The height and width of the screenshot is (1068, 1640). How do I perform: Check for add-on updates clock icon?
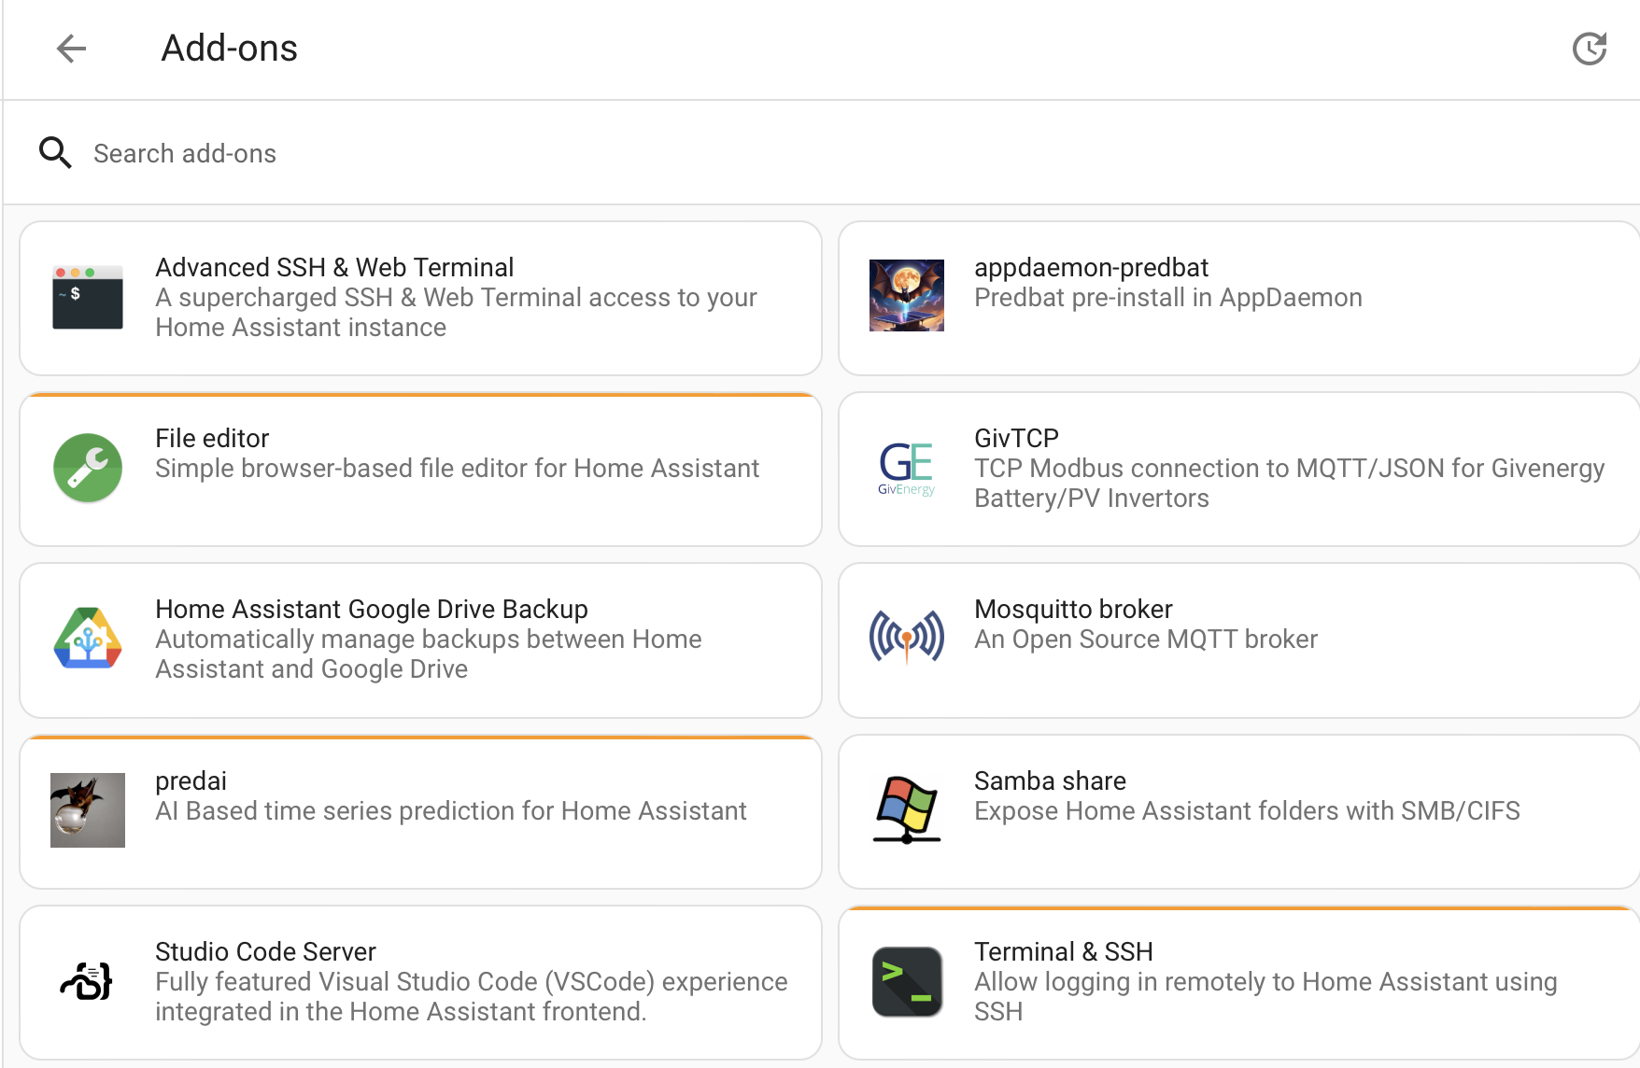[x=1589, y=49]
